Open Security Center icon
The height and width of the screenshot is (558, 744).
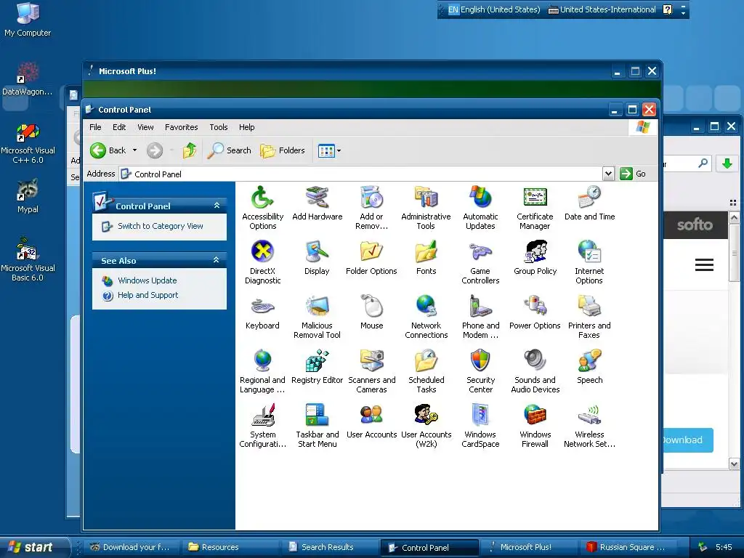[x=480, y=362]
